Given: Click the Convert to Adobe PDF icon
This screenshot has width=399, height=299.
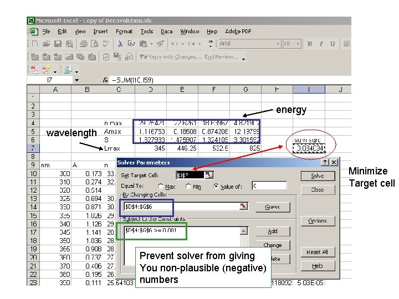Looking at the screenshot, I should [34, 69].
